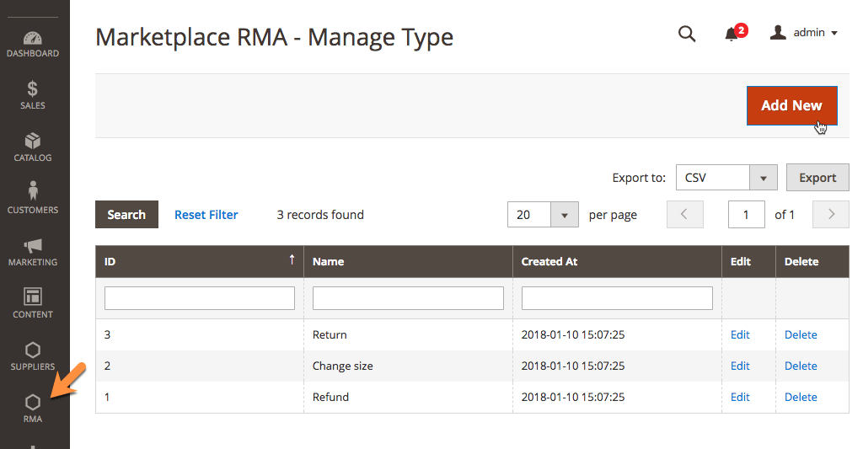View notifications bell with 2 alerts
Screen dimensions: 863x449
[x=732, y=34]
